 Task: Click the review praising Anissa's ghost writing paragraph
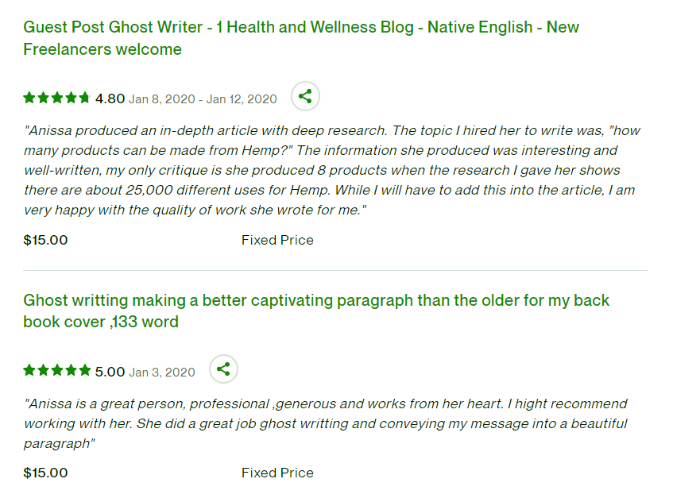click(x=326, y=423)
